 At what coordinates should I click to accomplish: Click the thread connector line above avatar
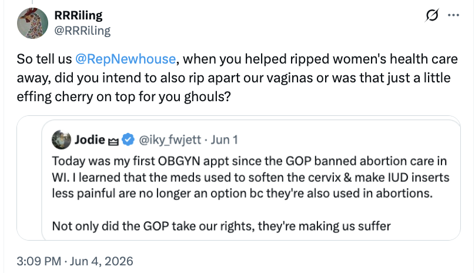pyautogui.click(x=32, y=2)
